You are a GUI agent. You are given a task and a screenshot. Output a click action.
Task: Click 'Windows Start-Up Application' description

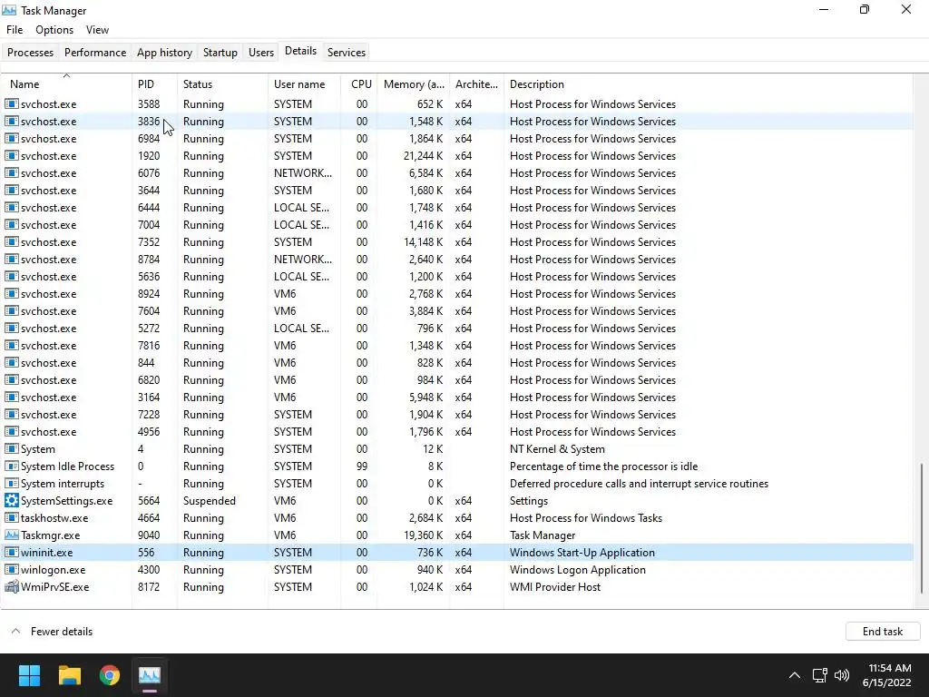[582, 553]
